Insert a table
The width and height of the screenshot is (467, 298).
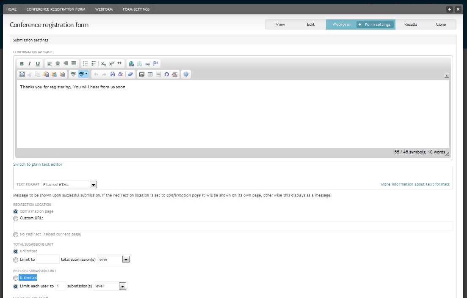click(150, 74)
